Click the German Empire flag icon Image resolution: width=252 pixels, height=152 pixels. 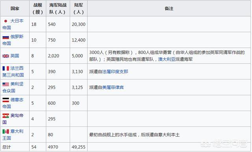tap(6, 100)
